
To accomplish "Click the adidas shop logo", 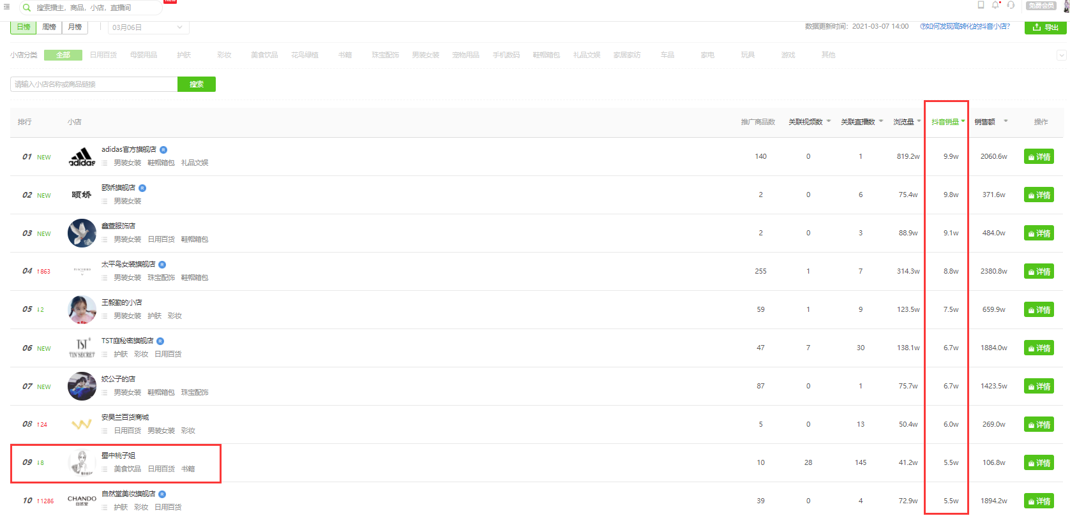I will tap(82, 157).
